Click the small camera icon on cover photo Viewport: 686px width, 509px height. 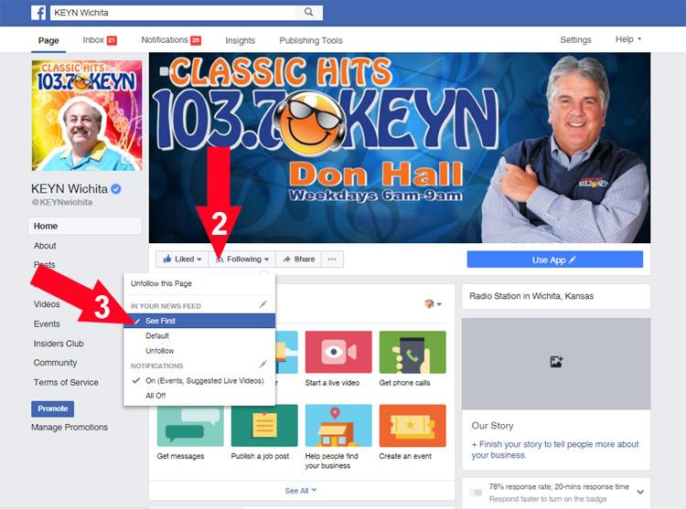pos(164,70)
